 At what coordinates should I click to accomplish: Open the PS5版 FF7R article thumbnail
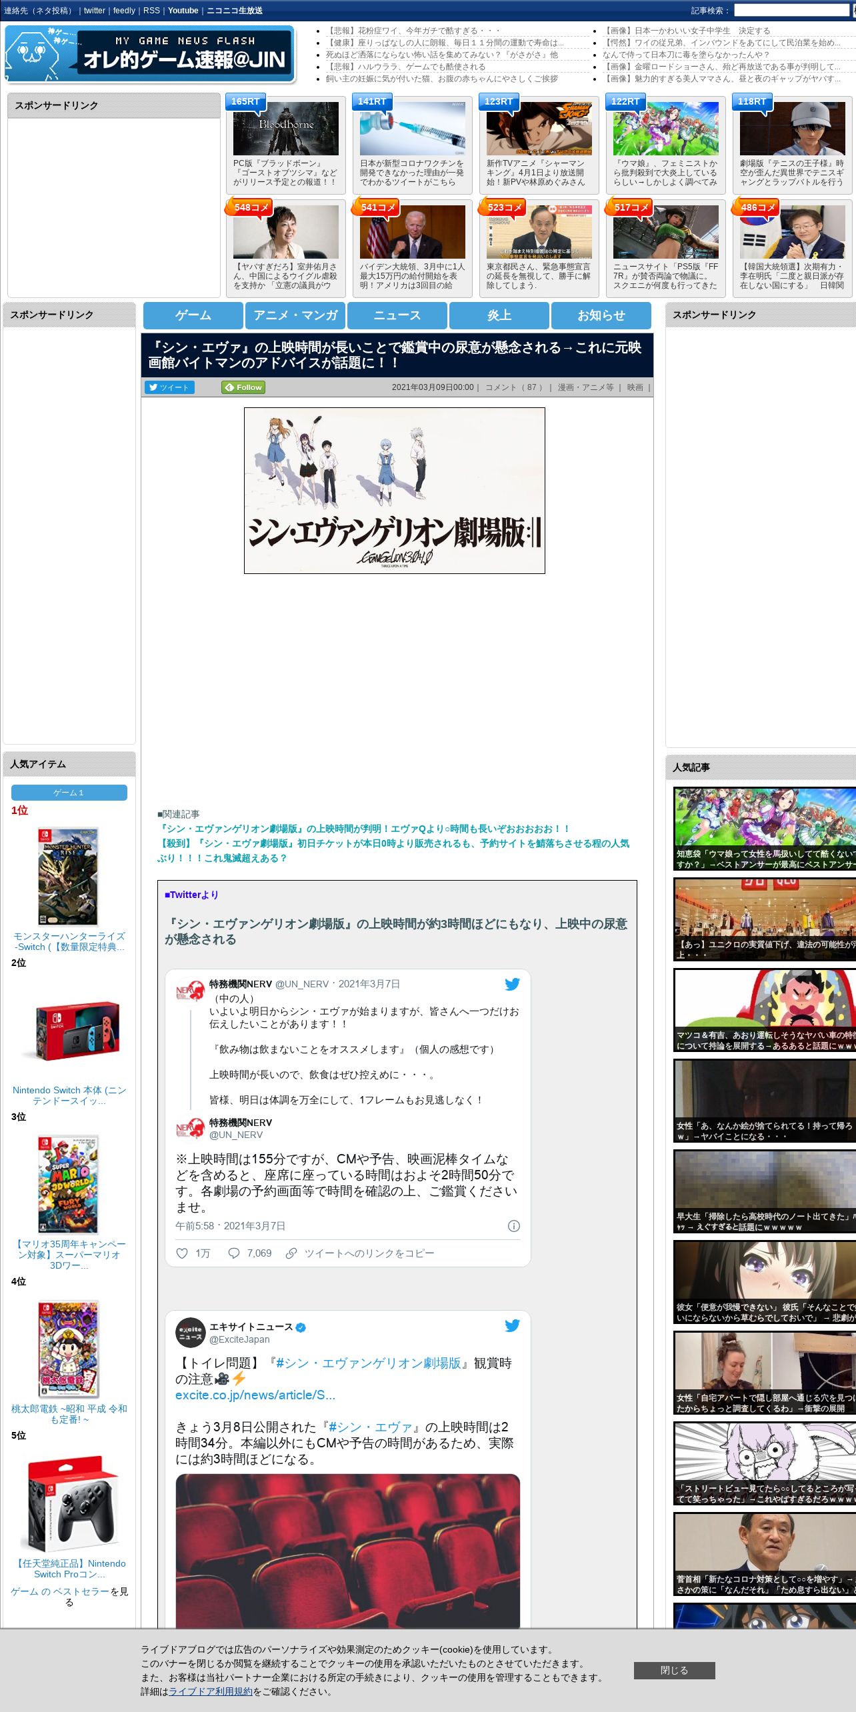coord(665,232)
